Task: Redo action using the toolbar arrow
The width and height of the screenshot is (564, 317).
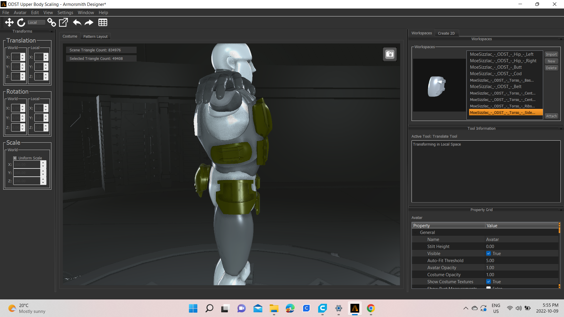Action: pyautogui.click(x=89, y=22)
